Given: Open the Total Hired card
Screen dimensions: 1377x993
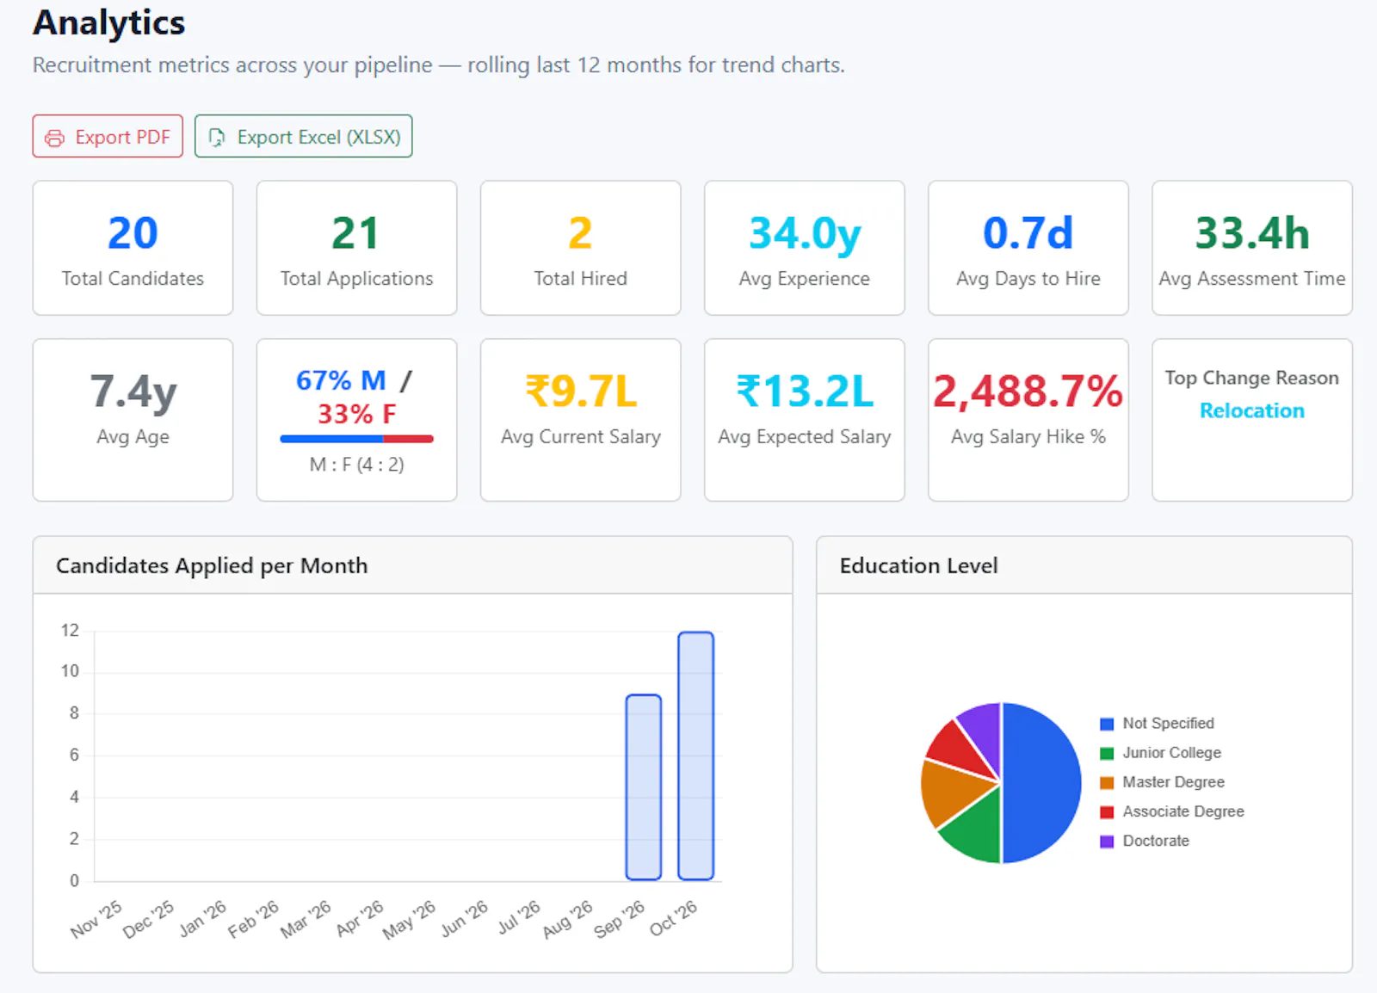Looking at the screenshot, I should [x=580, y=248].
